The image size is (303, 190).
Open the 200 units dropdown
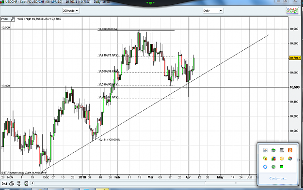[x=71, y=11]
